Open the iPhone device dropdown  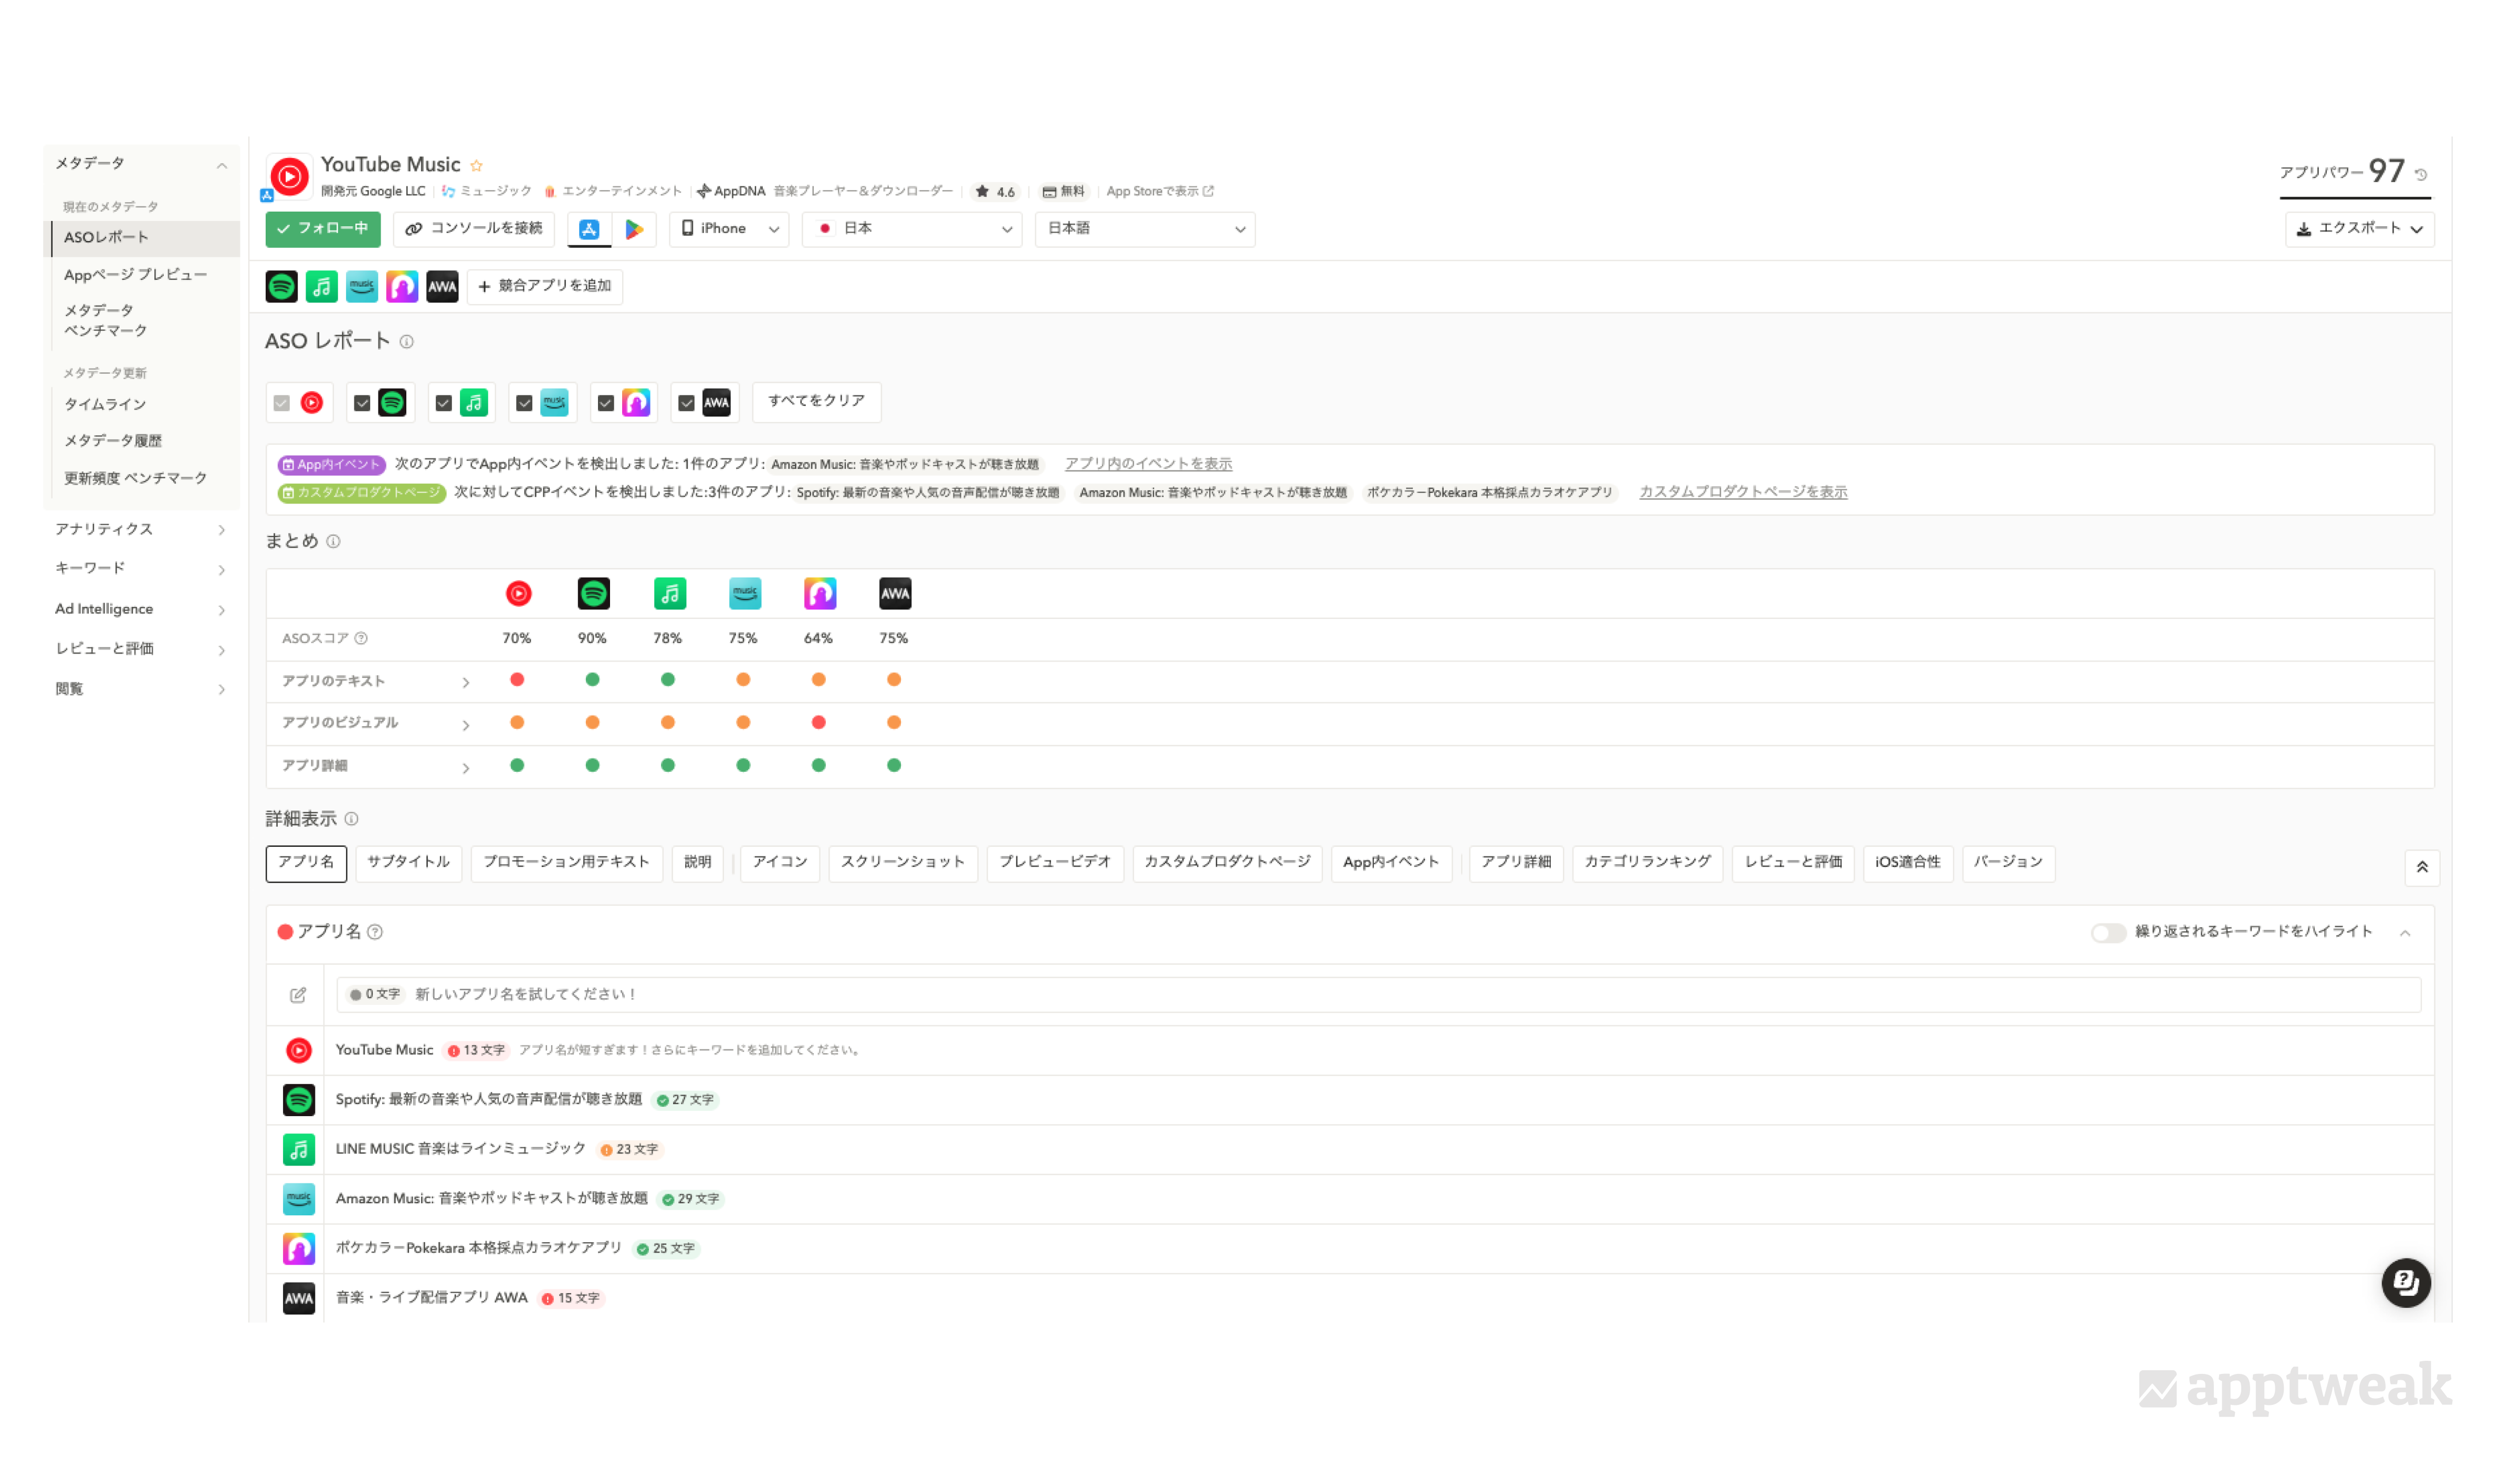pyautogui.click(x=729, y=229)
